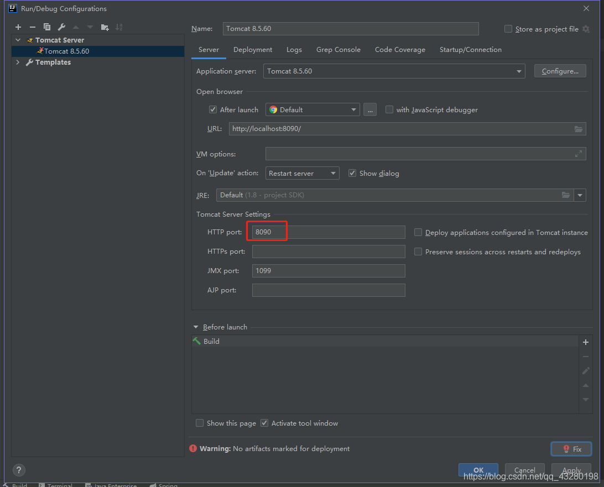Copy the selected configuration

(x=47, y=27)
